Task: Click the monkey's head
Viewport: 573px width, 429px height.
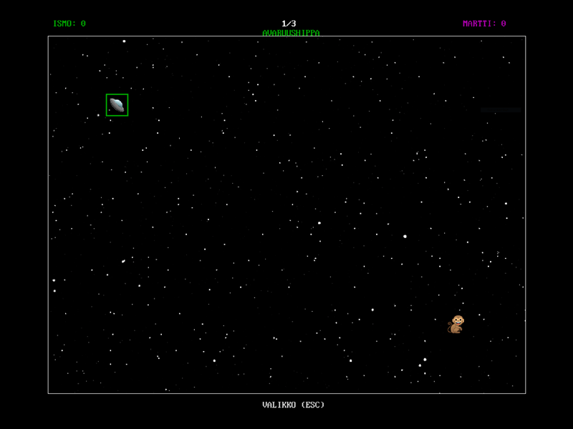Action: 458,320
